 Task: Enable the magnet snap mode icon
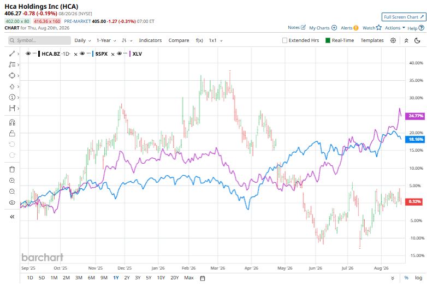pyautogui.click(x=12, y=122)
